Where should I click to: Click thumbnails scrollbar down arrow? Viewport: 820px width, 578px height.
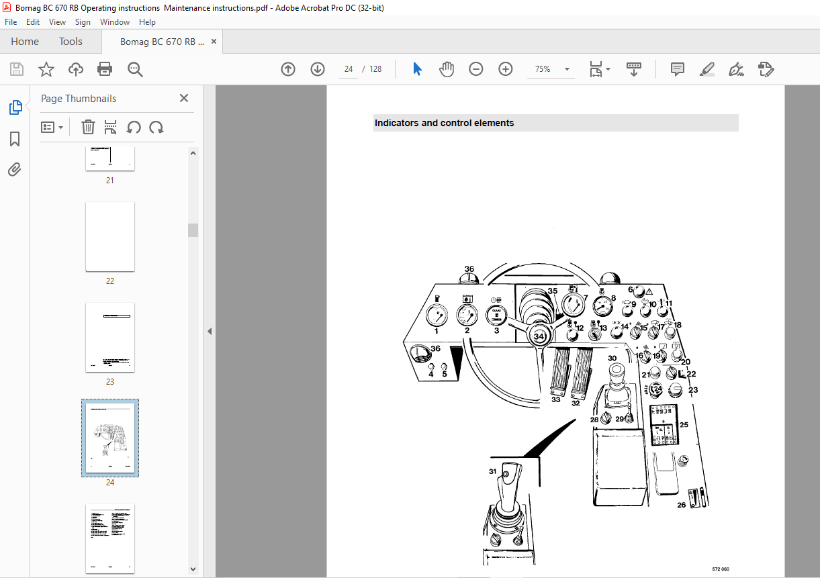pyautogui.click(x=193, y=569)
